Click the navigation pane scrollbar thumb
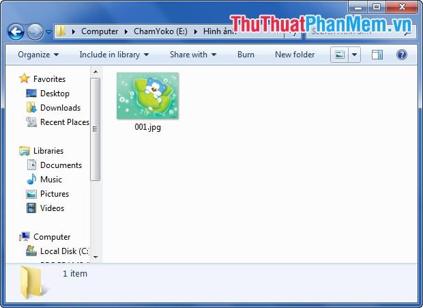Image resolution: width=423 pixels, height=308 pixels. [x=96, y=129]
